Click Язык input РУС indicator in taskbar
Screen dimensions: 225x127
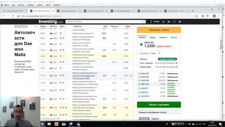[204, 124]
